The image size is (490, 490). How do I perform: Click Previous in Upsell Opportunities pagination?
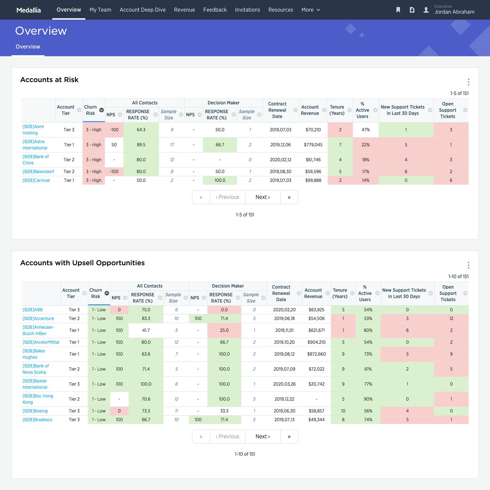click(x=227, y=436)
